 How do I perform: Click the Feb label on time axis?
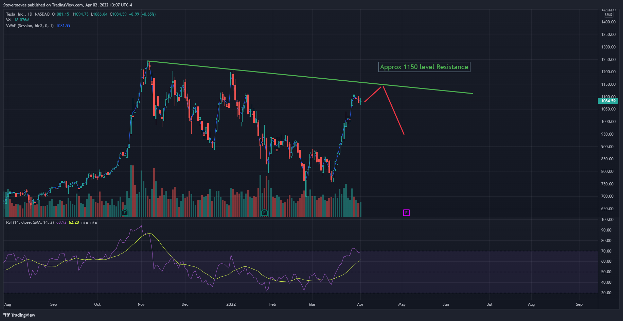pos(272,304)
